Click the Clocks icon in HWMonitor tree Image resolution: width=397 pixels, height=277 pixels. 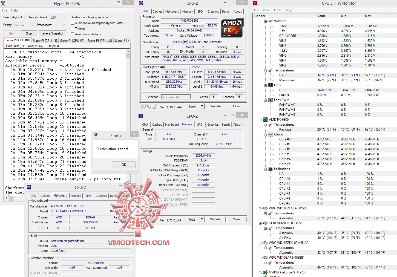(x=271, y=134)
